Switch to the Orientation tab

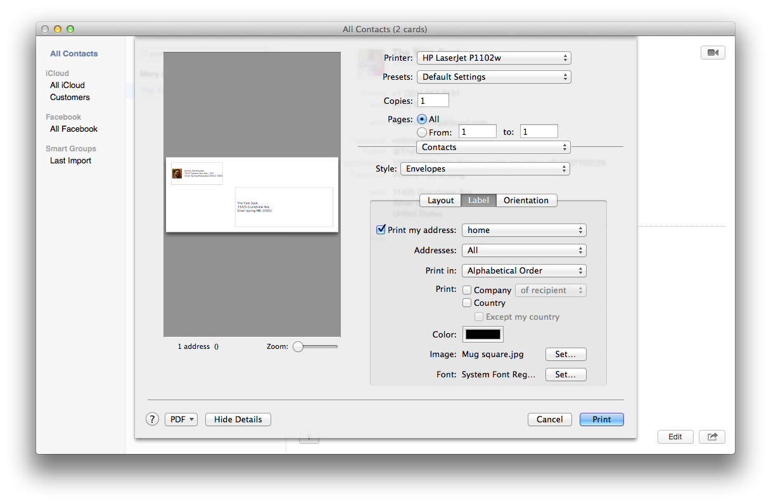[x=526, y=201]
